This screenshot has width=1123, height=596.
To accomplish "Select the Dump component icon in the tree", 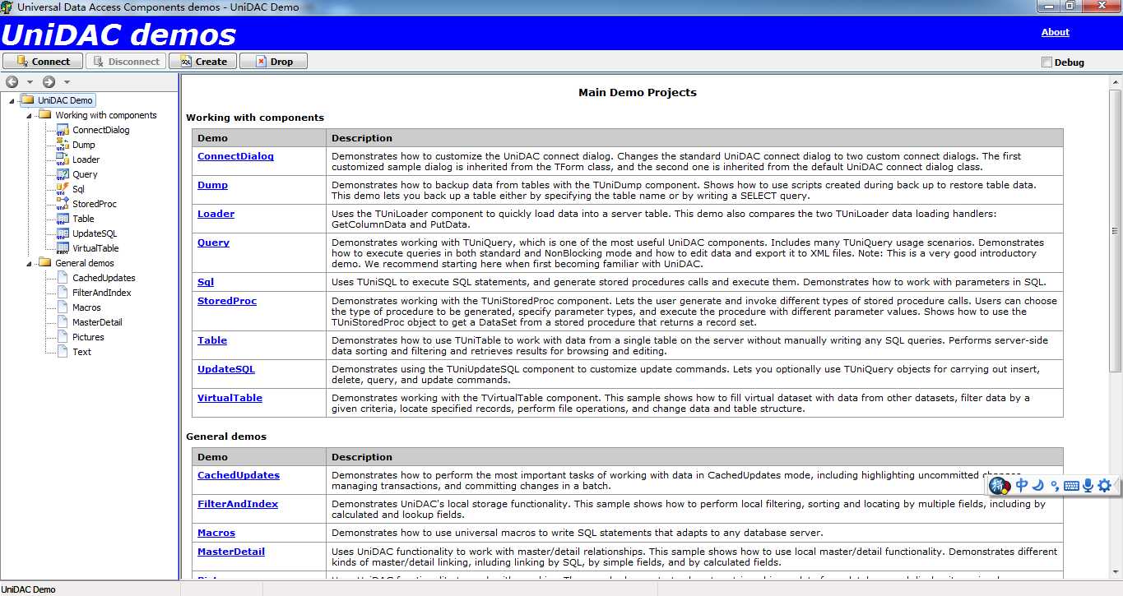I will coord(63,145).
